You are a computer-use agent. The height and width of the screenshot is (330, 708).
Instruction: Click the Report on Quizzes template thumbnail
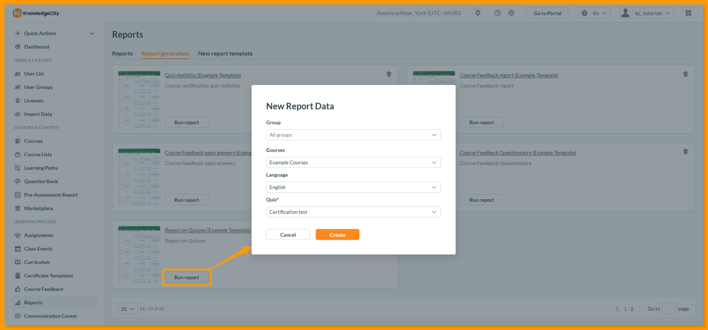pyautogui.click(x=139, y=254)
